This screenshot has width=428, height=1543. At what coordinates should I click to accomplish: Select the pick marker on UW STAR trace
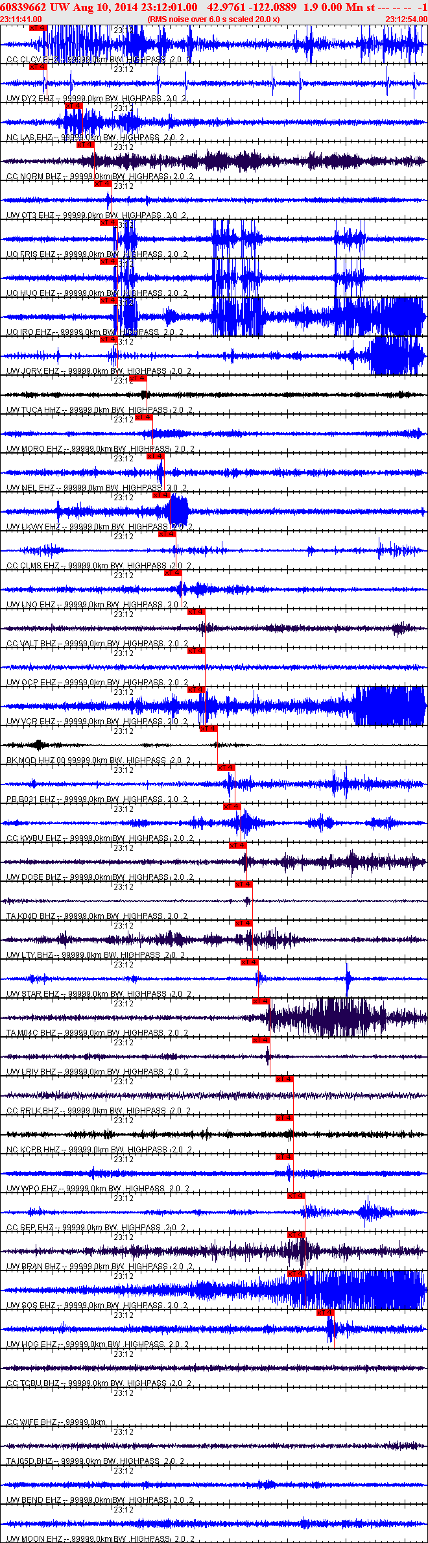coord(248,962)
